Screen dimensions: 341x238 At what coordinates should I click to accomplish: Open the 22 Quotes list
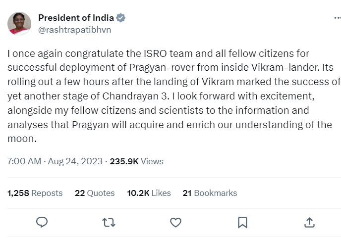[x=95, y=193]
